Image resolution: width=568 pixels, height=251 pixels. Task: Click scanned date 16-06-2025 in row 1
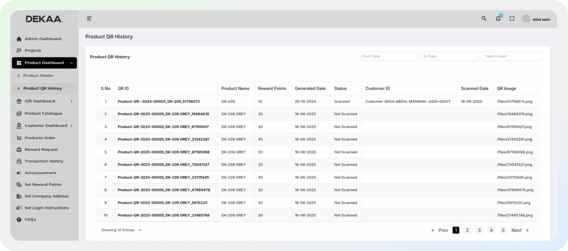point(471,102)
